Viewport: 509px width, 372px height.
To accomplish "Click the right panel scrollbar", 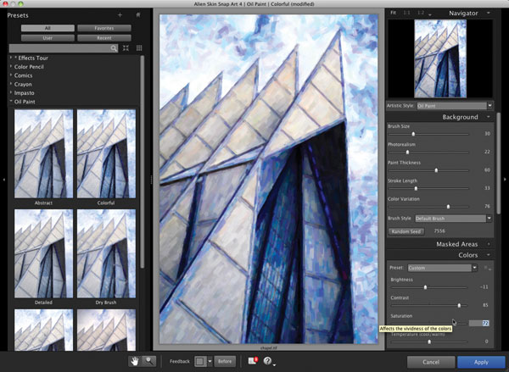I will tap(498, 164).
